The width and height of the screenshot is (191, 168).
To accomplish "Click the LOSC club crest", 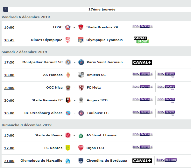I will 68,27.
